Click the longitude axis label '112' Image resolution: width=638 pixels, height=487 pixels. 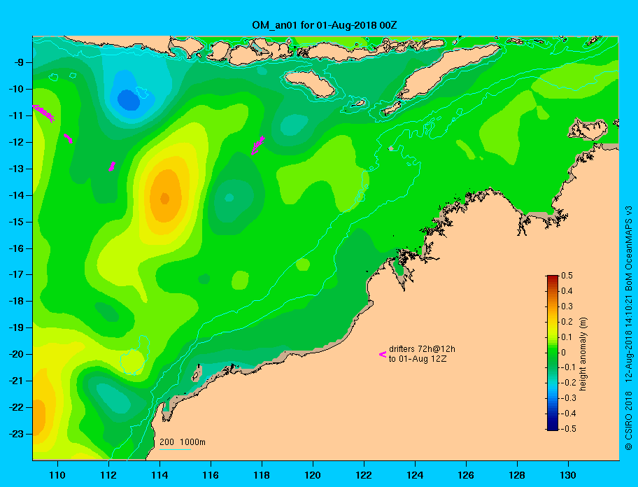click(108, 475)
